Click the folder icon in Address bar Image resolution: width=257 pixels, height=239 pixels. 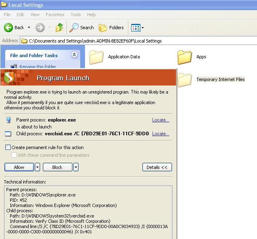[x=24, y=41]
